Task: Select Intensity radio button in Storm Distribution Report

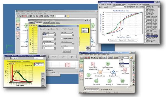Action: (106, 5)
